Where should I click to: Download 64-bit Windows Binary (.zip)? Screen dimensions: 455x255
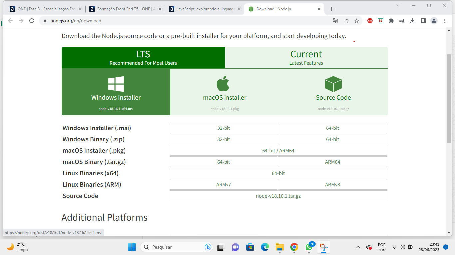pyautogui.click(x=333, y=139)
